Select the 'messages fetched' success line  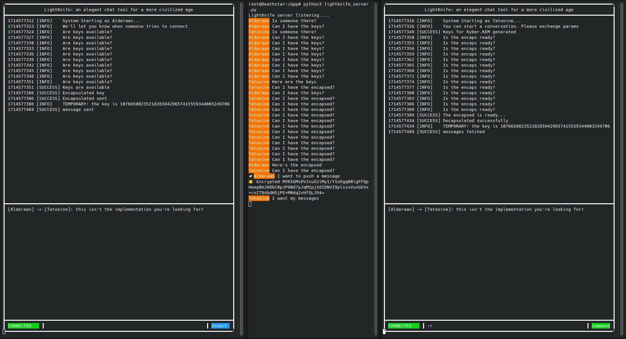(x=436, y=132)
